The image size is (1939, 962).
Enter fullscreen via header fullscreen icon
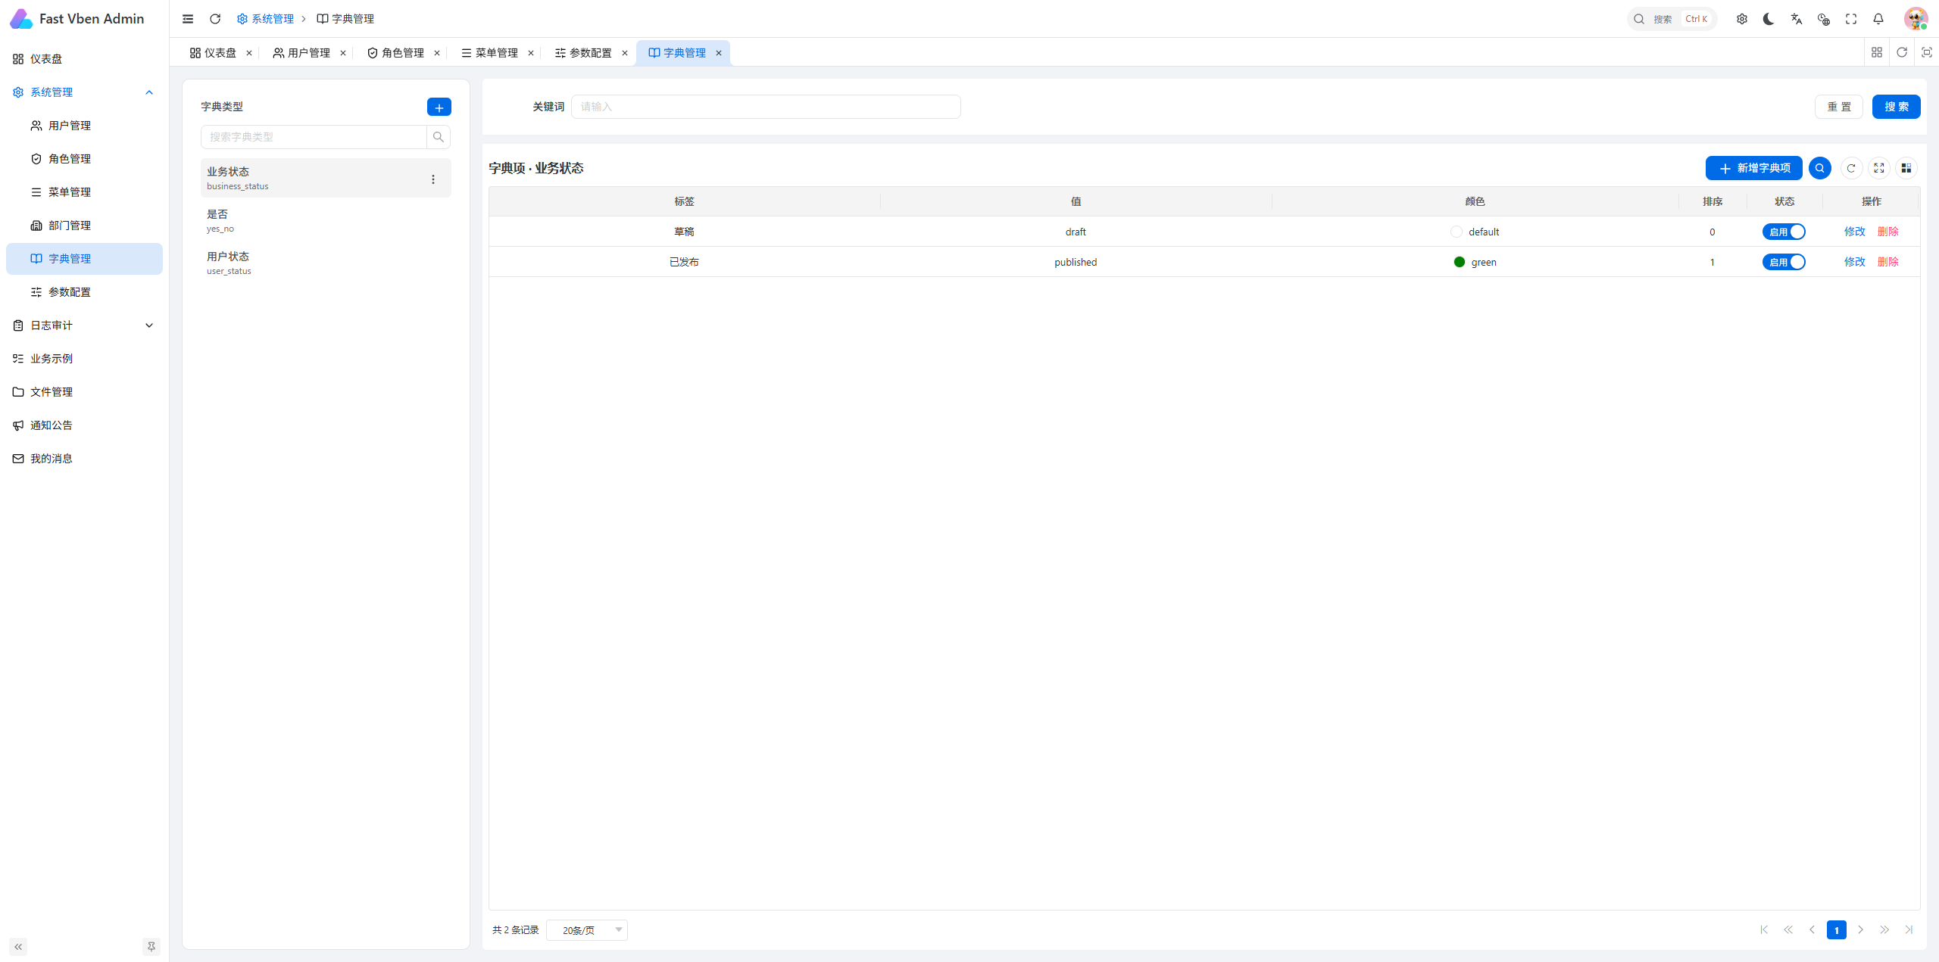coord(1851,19)
